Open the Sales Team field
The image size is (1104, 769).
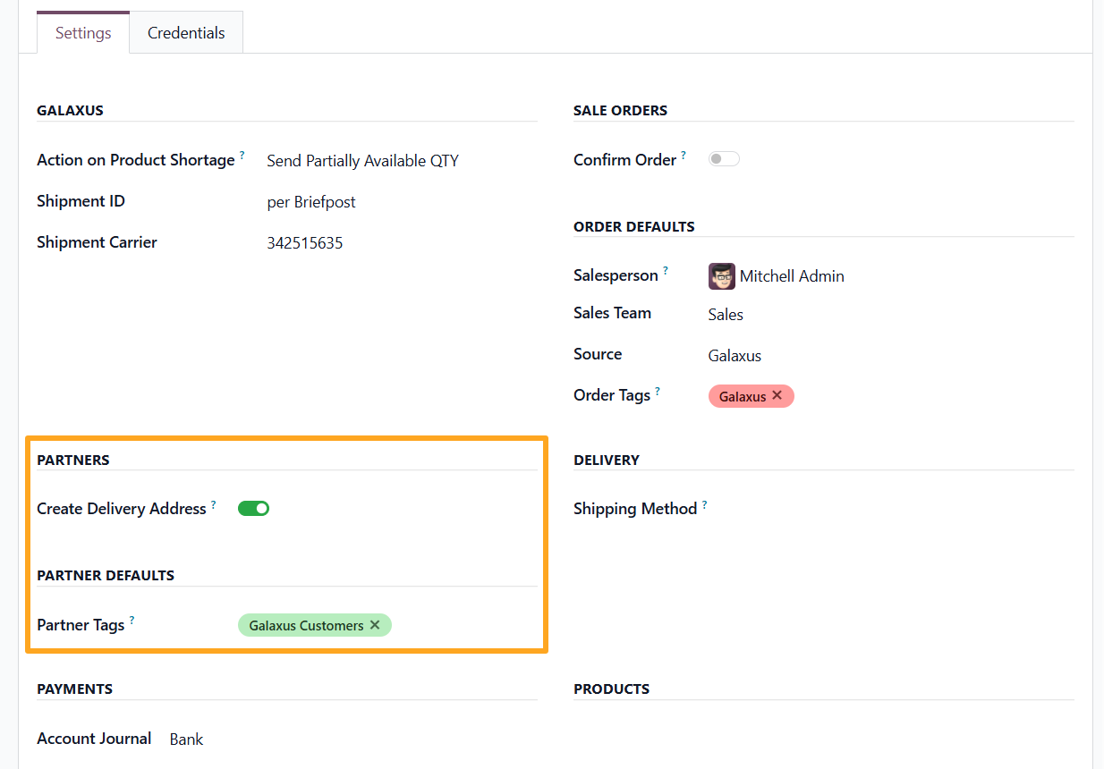890,315
